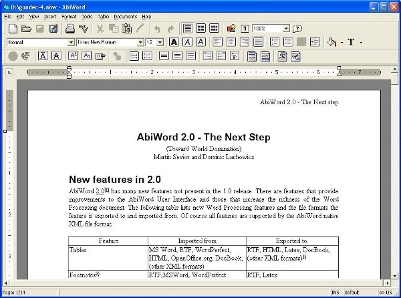Open the Format menu
Screen dimensions: 401x298
tap(69, 17)
